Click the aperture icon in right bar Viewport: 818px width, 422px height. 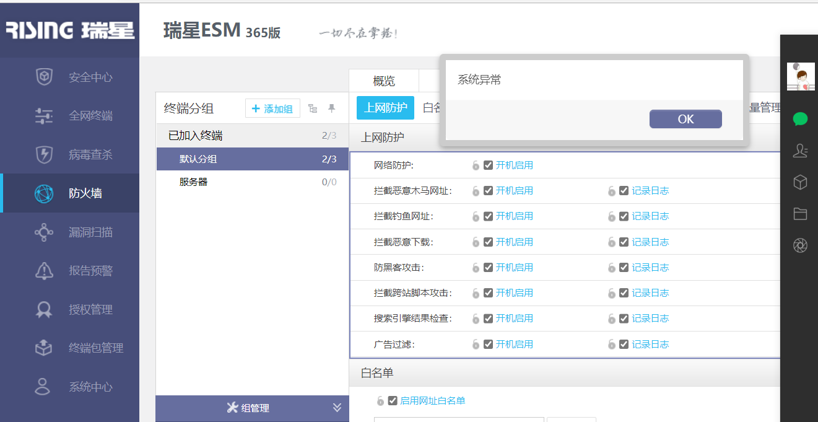tap(800, 245)
